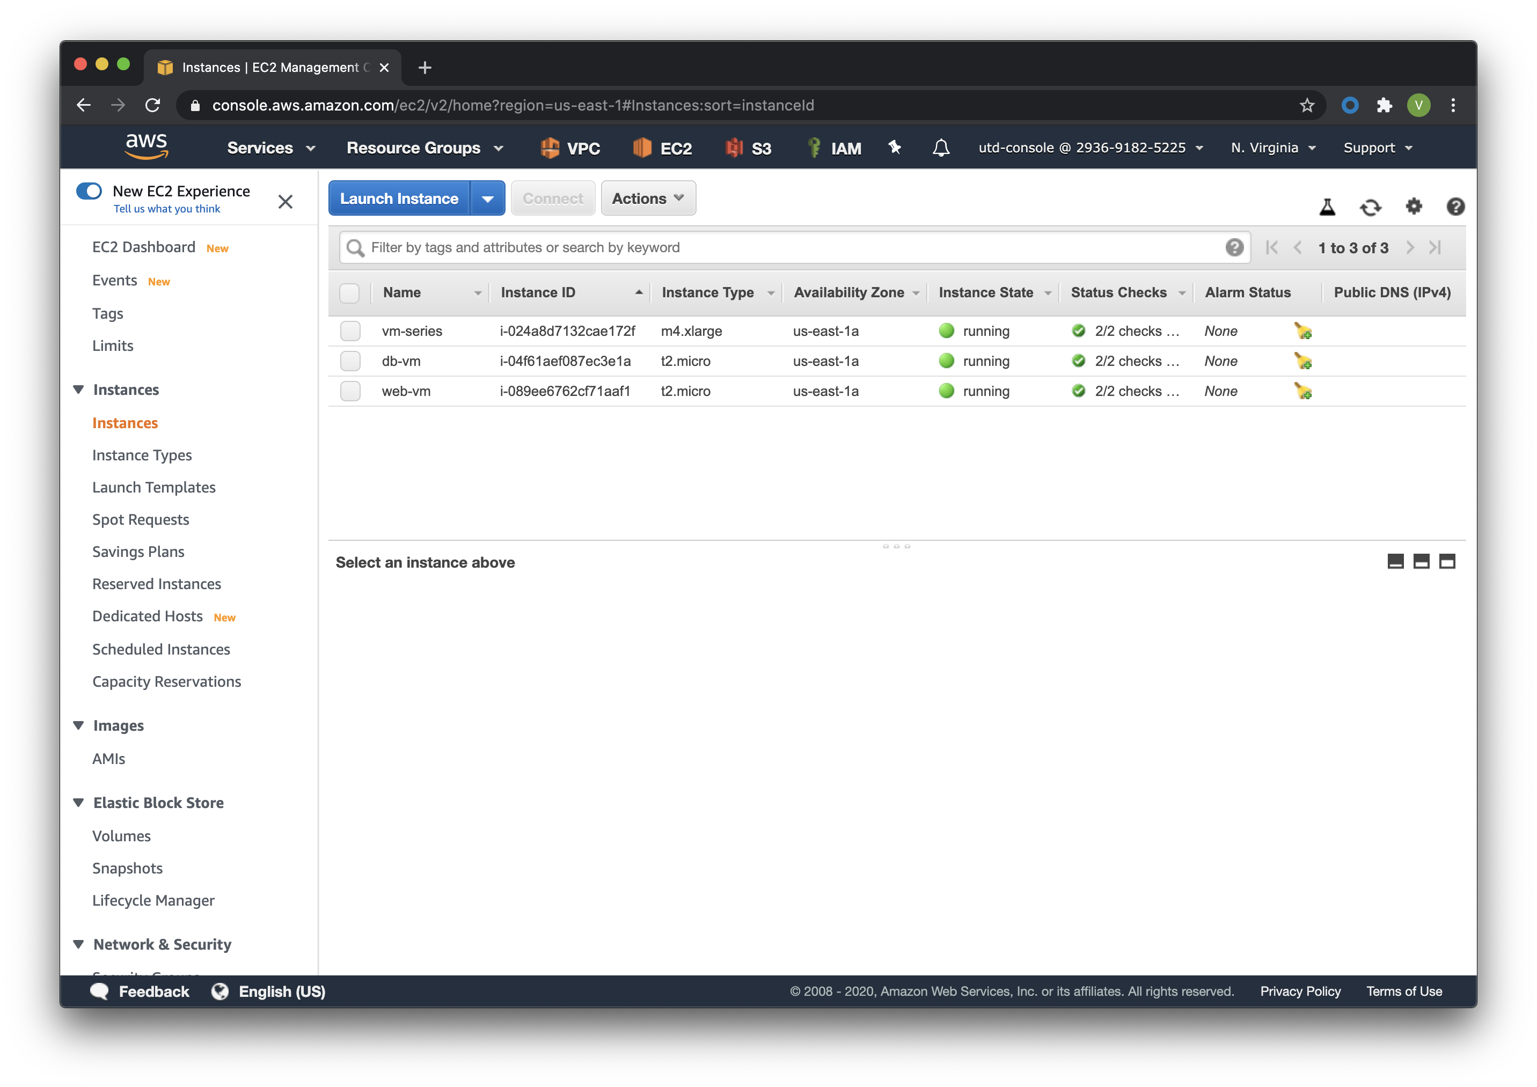This screenshot has height=1087, width=1537.
Task: Open the Privacy Policy link
Action: 1300,991
